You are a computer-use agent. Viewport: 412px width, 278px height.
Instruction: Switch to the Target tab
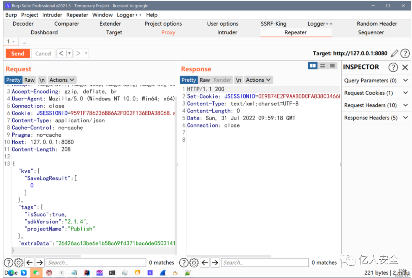(114, 32)
